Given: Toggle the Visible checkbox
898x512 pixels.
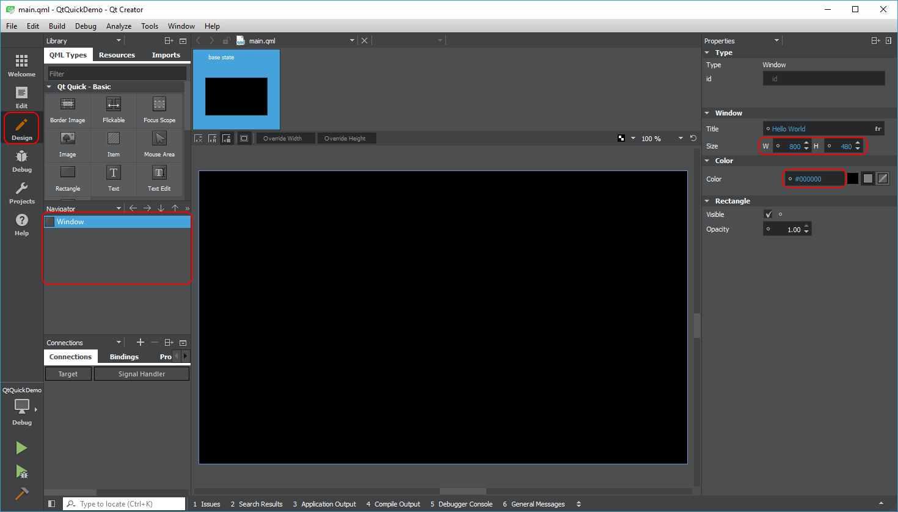Looking at the screenshot, I should (768, 214).
